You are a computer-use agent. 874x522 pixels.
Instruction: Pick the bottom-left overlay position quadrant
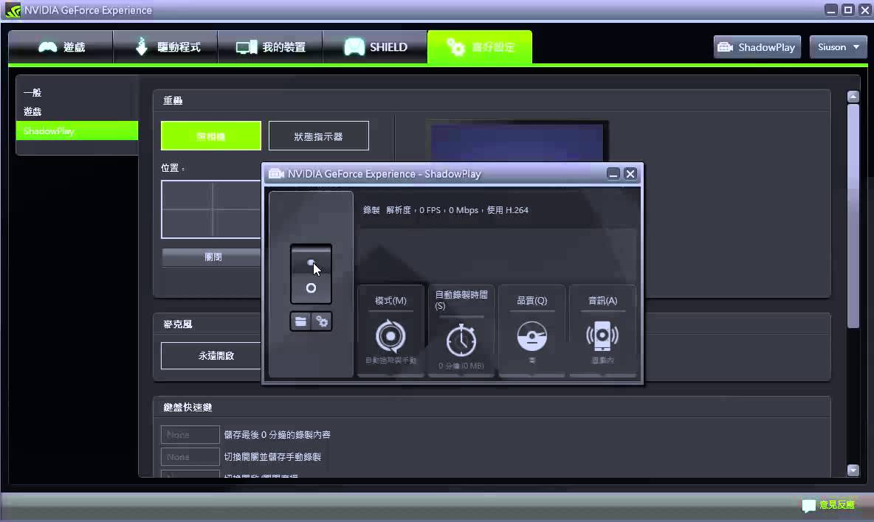187,223
